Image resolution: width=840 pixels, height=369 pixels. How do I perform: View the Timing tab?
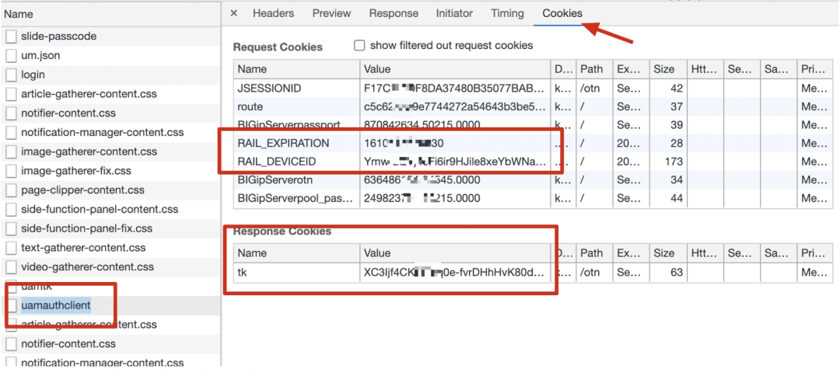click(507, 13)
